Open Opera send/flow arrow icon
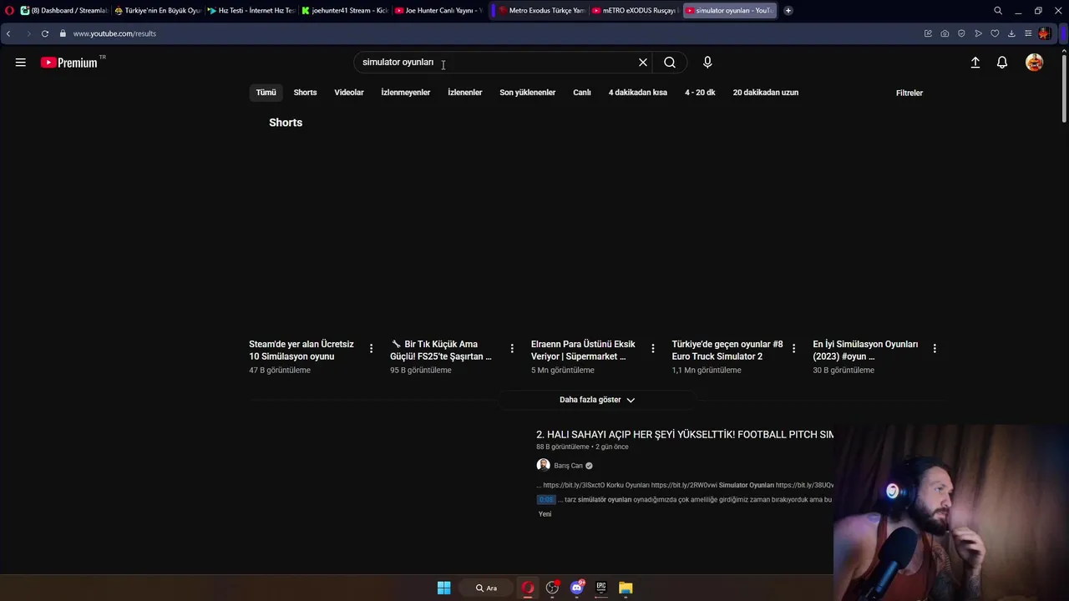 point(978,33)
